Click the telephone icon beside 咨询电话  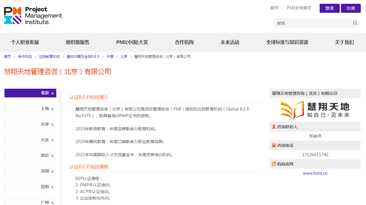point(274,145)
